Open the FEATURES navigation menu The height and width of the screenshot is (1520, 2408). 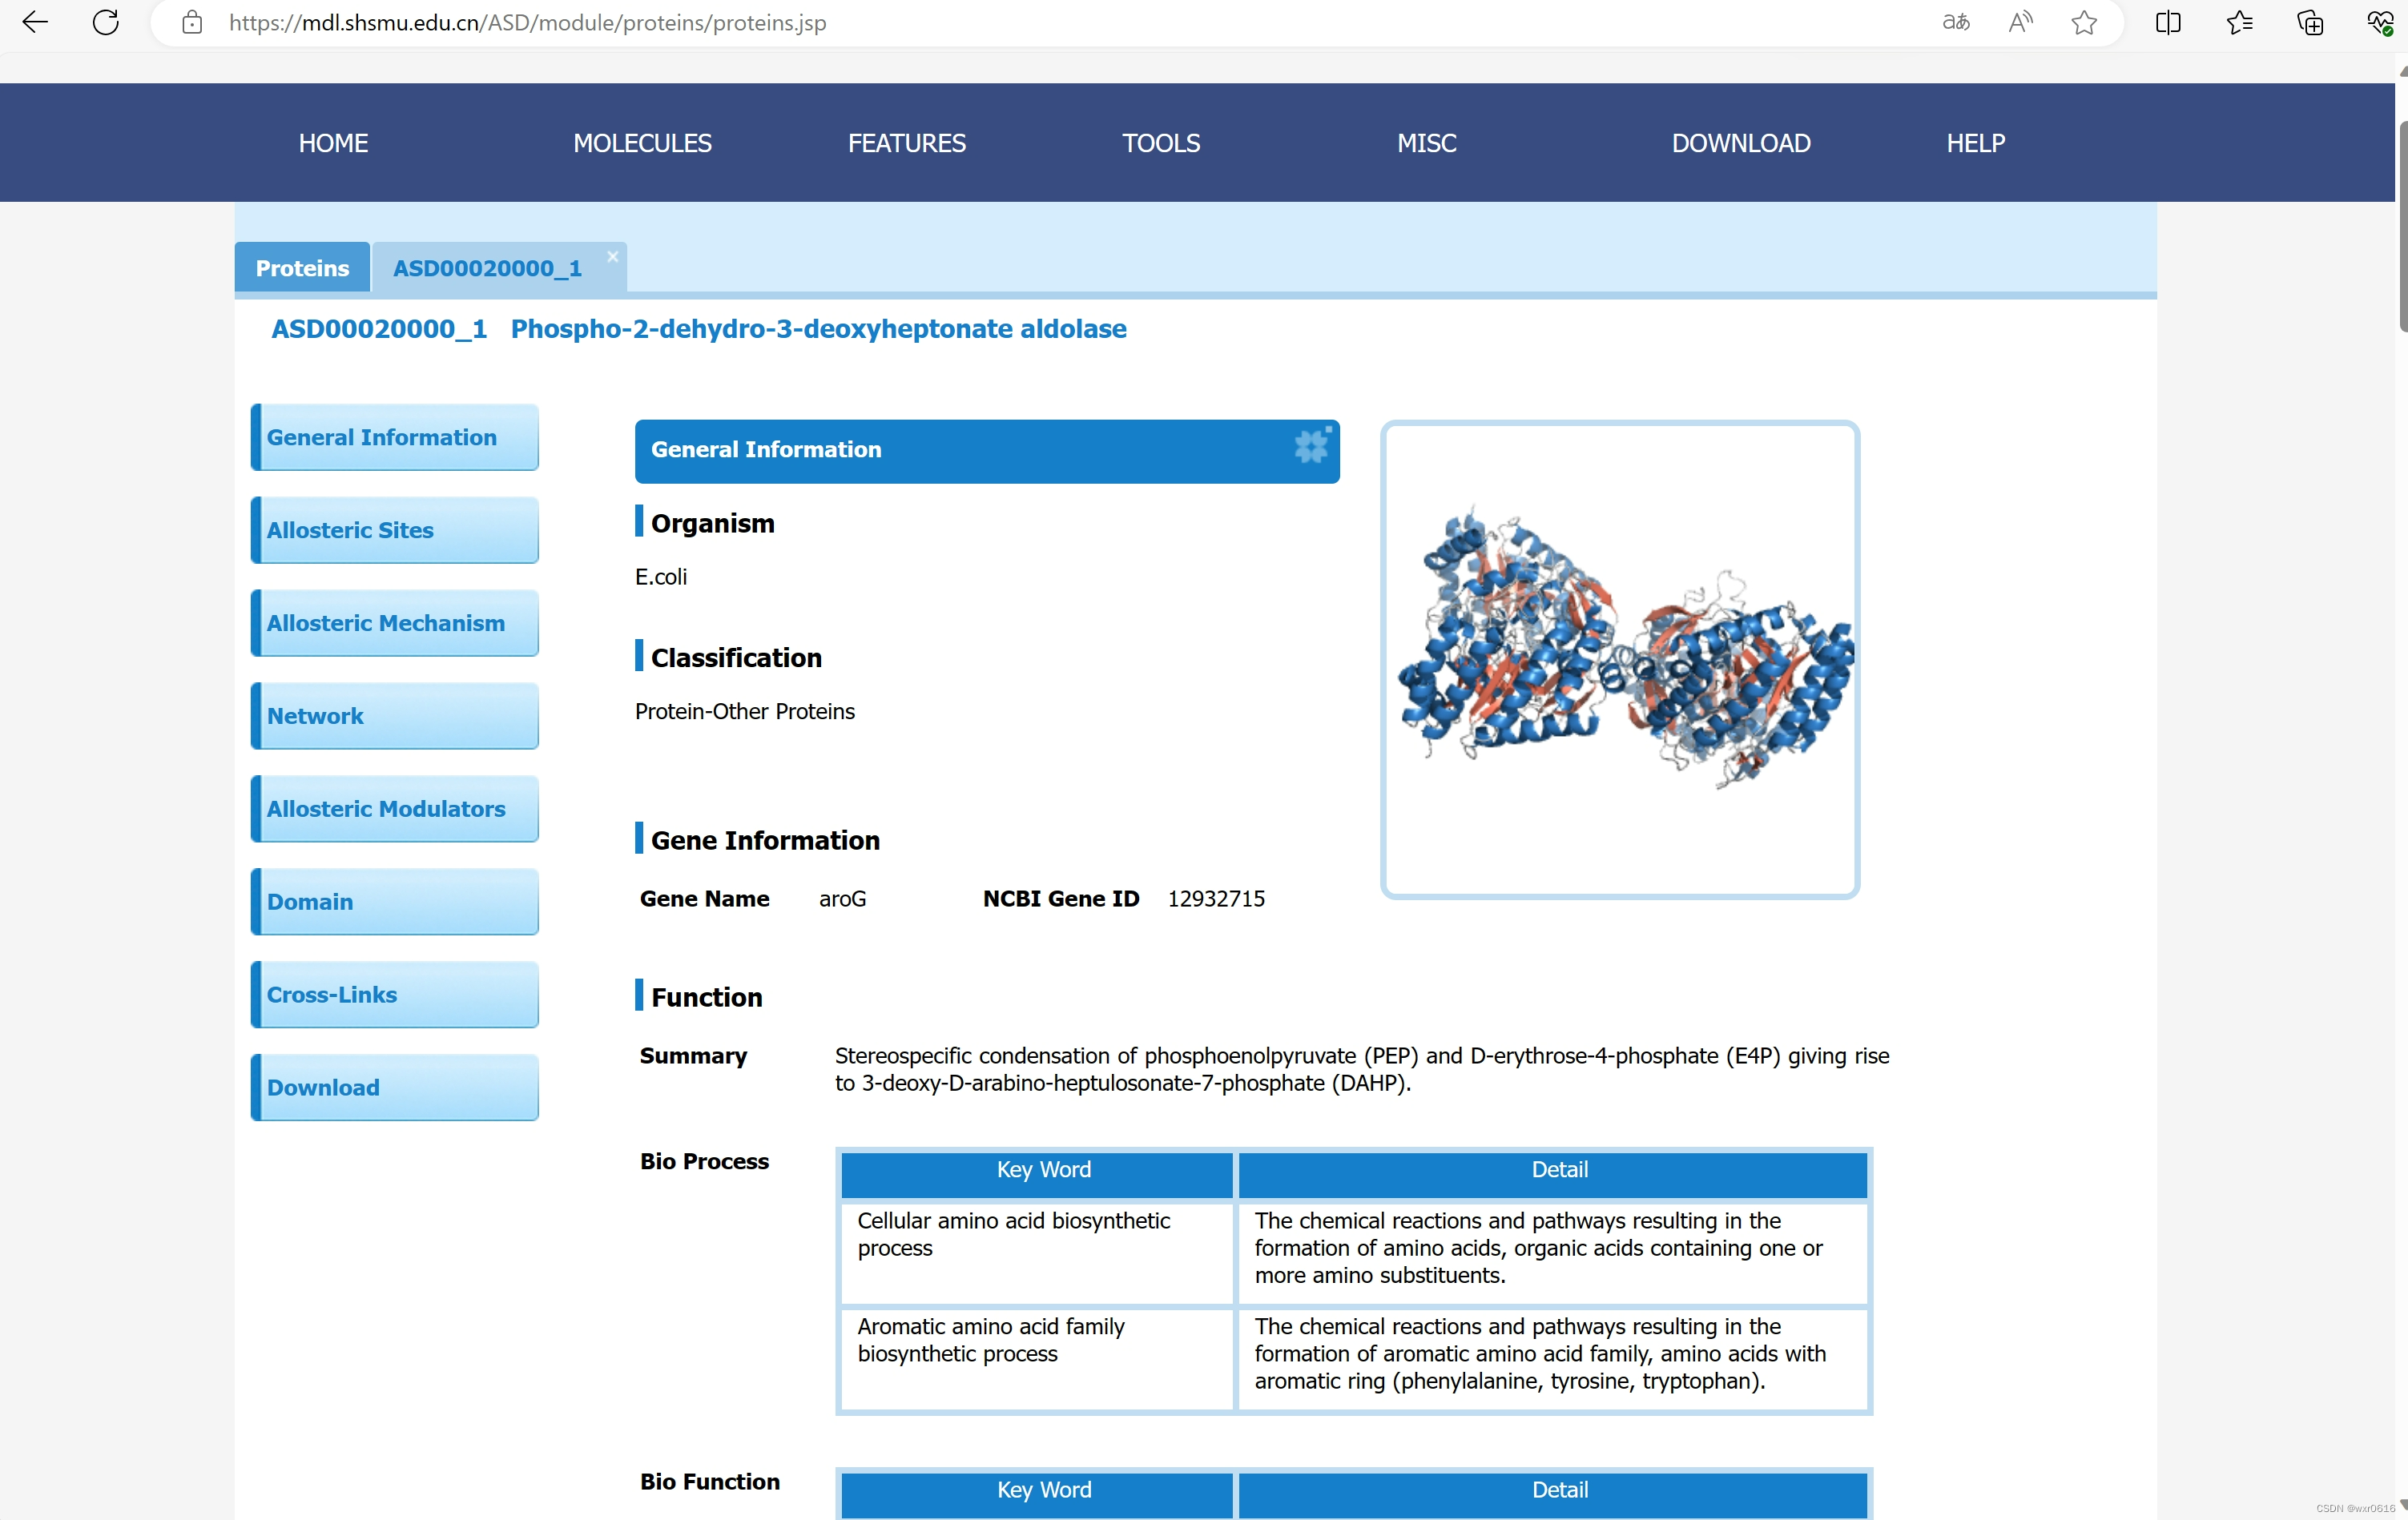click(906, 143)
